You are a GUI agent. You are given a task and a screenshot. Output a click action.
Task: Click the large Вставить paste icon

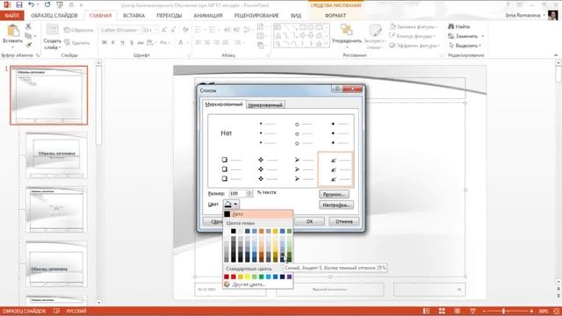pyautogui.click(x=13, y=32)
